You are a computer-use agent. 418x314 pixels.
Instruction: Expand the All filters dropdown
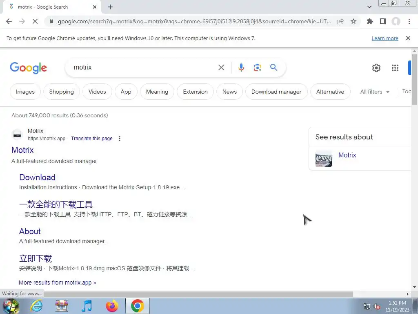coord(375,92)
